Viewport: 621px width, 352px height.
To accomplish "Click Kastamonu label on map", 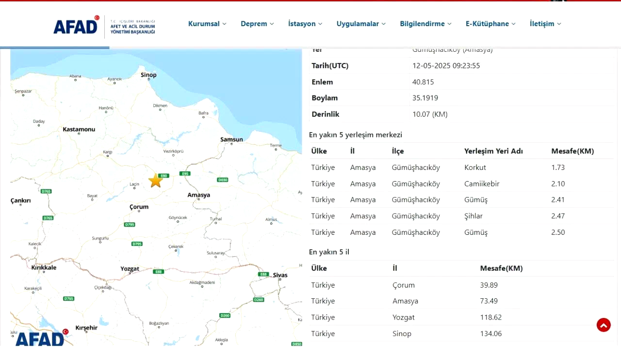I will (79, 129).
